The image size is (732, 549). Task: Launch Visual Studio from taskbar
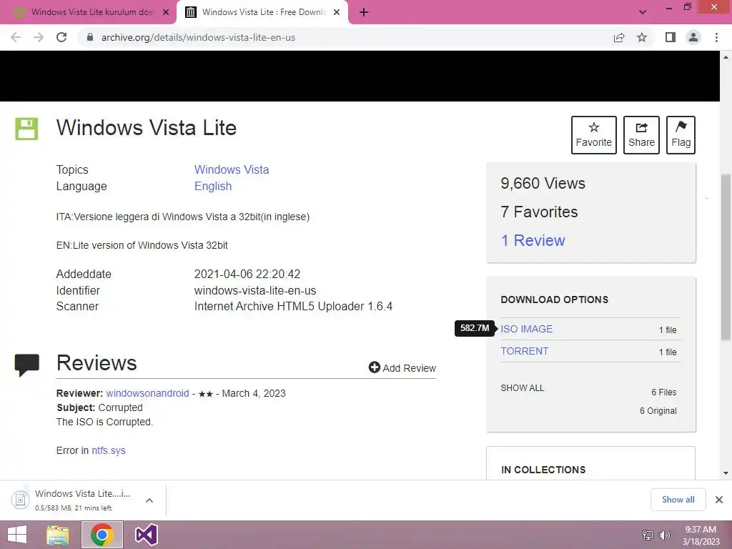[146, 535]
